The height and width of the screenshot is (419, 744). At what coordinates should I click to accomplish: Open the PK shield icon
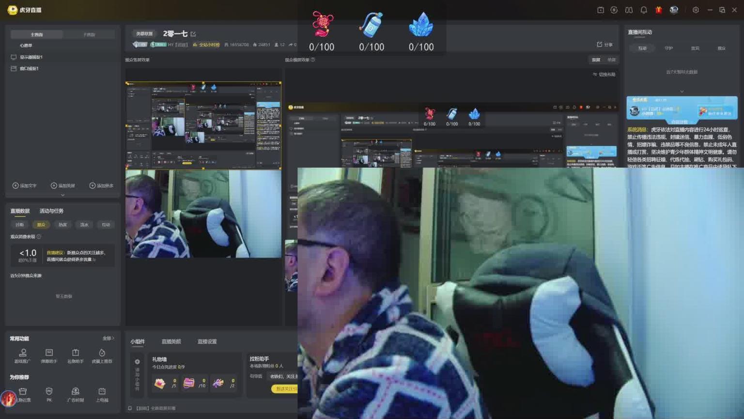(x=49, y=394)
